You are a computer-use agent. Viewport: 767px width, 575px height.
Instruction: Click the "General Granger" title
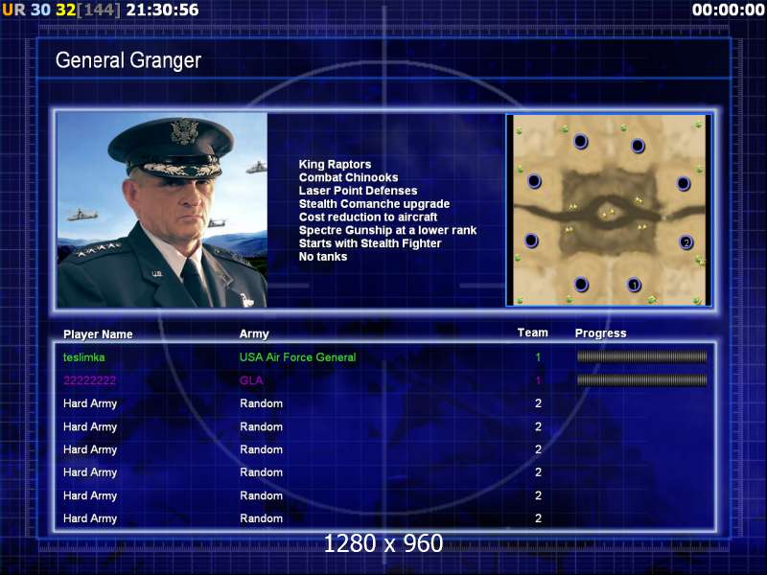[128, 60]
